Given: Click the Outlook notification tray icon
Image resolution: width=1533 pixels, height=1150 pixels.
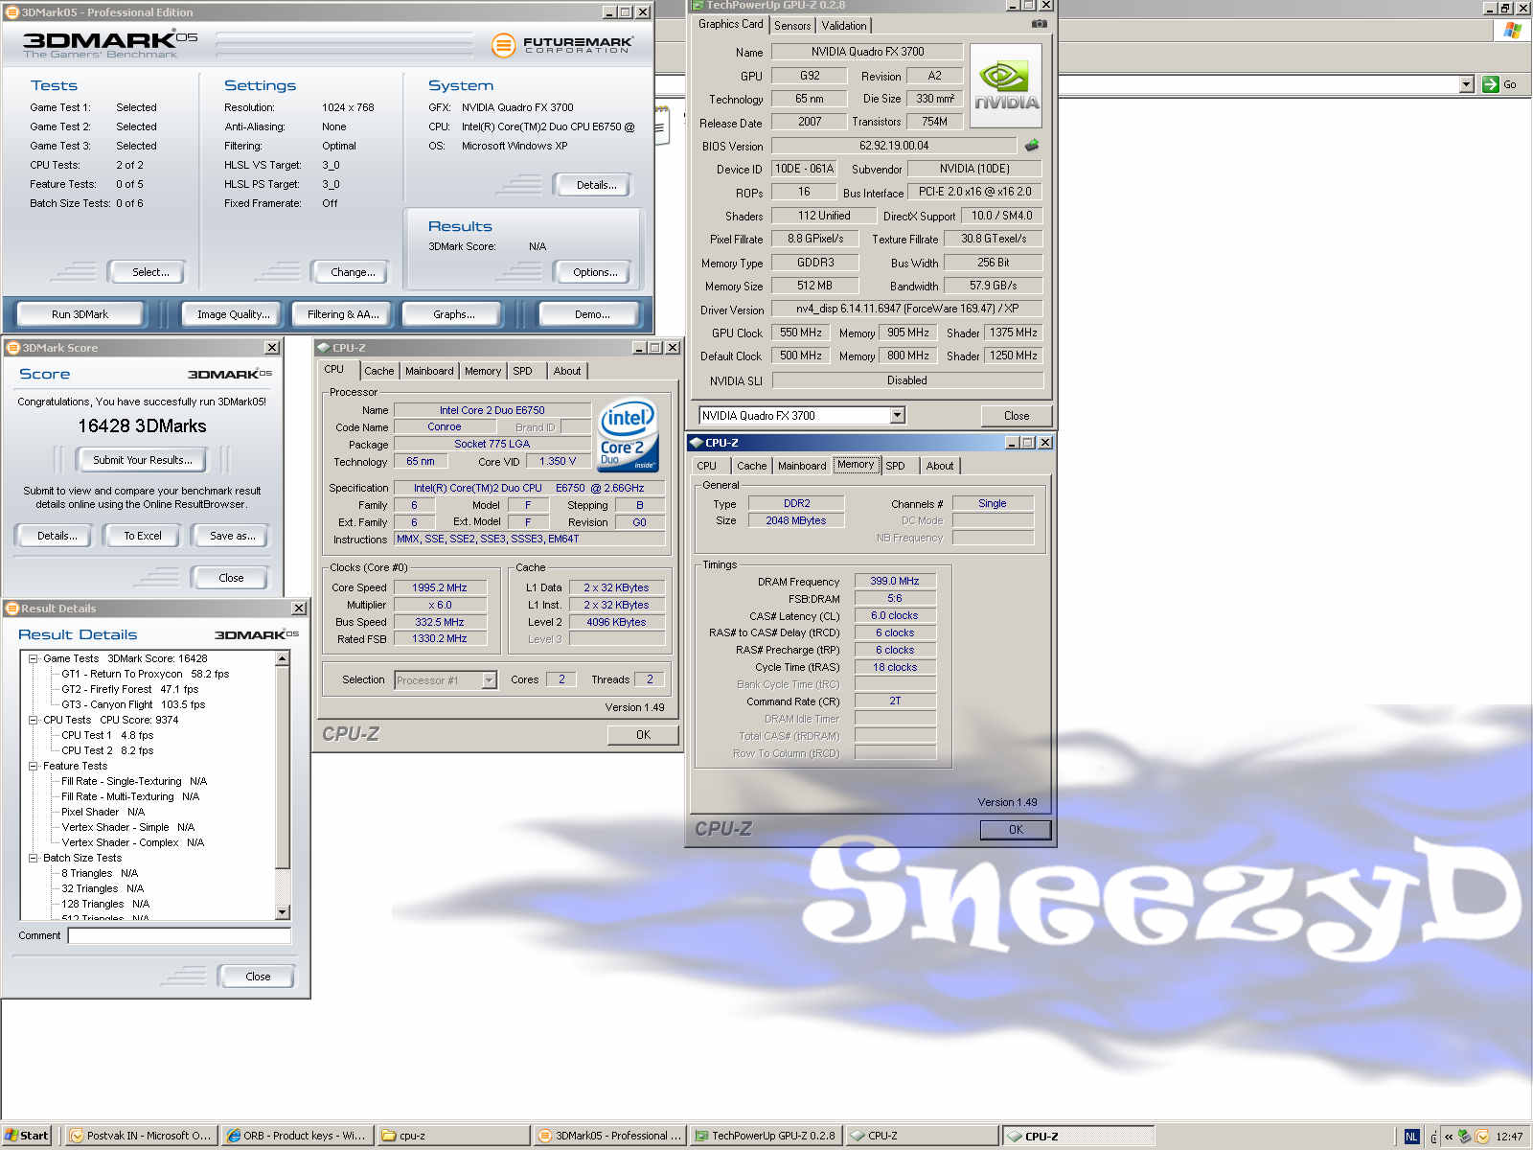Looking at the screenshot, I should [1482, 1137].
